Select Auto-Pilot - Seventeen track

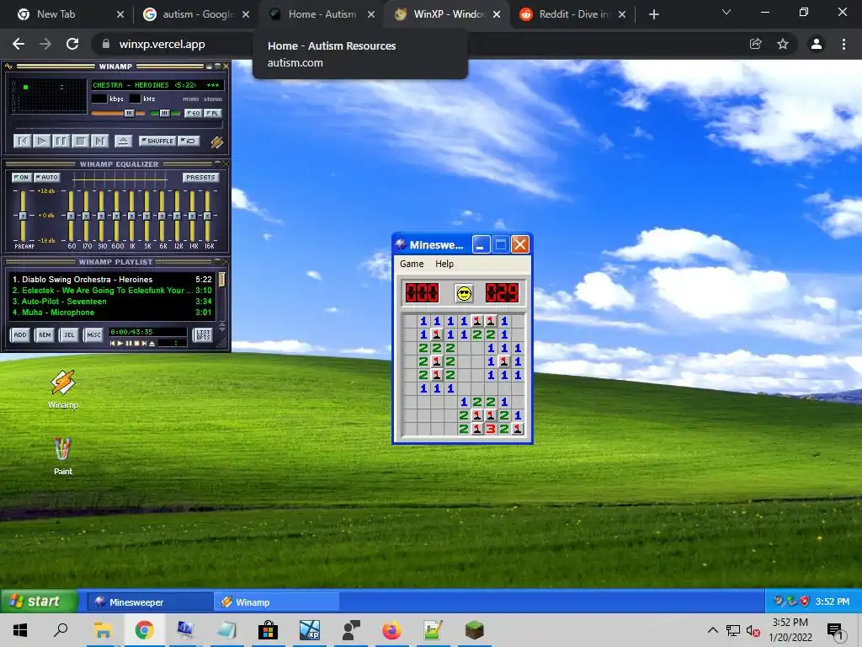tap(112, 302)
